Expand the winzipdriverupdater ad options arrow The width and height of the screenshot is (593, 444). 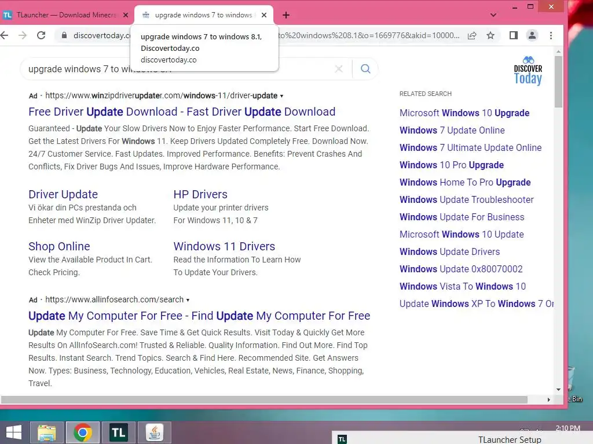[x=281, y=97]
